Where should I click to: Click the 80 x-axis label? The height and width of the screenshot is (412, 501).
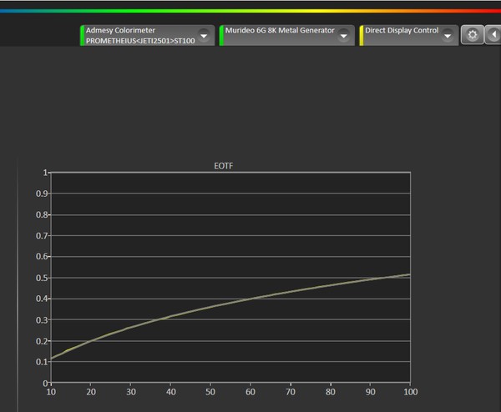click(331, 392)
